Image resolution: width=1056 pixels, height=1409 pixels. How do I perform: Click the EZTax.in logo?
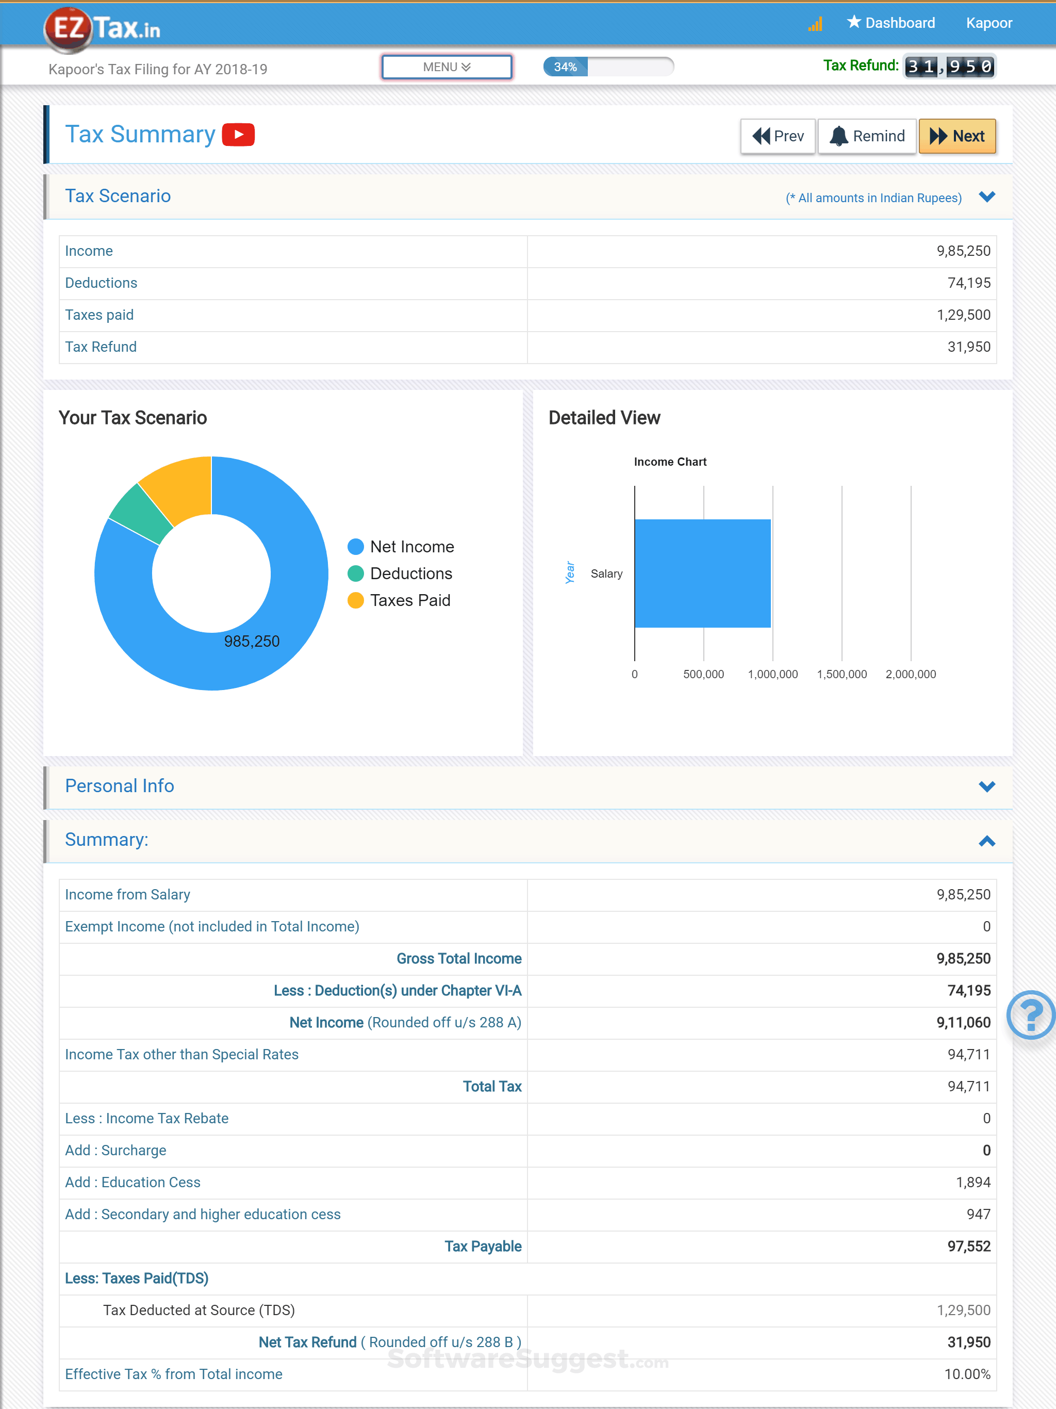pos(102,26)
